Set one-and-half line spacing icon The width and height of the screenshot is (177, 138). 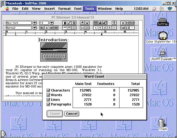coord(69,28)
